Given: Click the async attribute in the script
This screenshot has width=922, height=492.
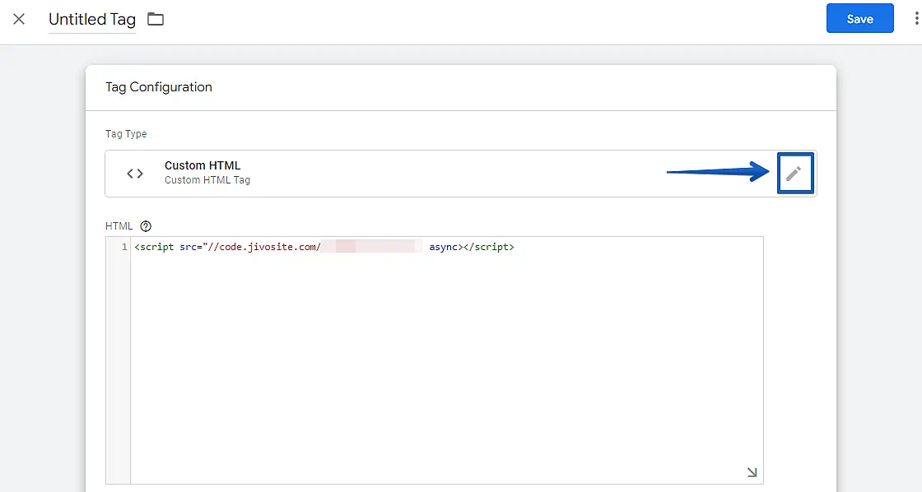Looking at the screenshot, I should coord(443,247).
